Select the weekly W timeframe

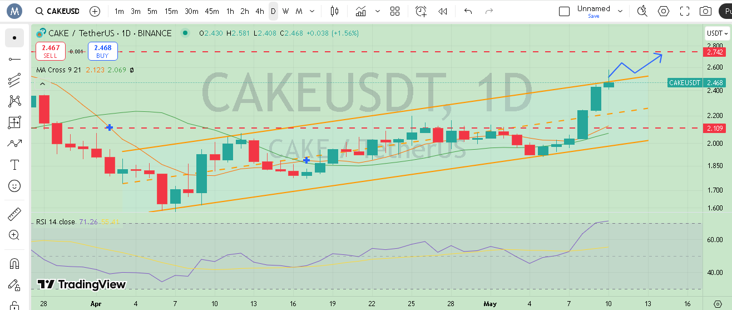pos(285,11)
